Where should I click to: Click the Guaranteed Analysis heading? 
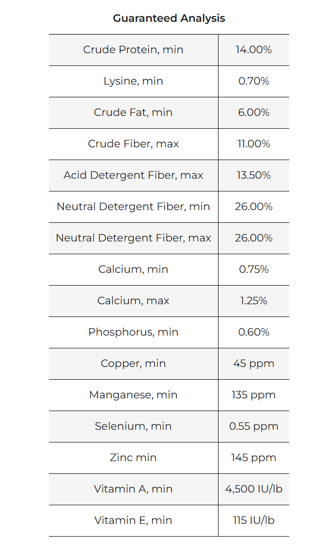pos(169,18)
